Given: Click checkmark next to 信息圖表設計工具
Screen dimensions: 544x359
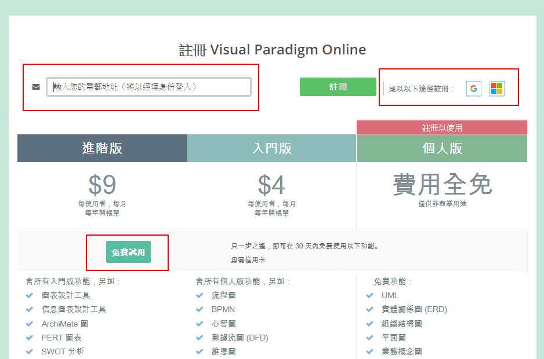Looking at the screenshot, I should 30,309.
